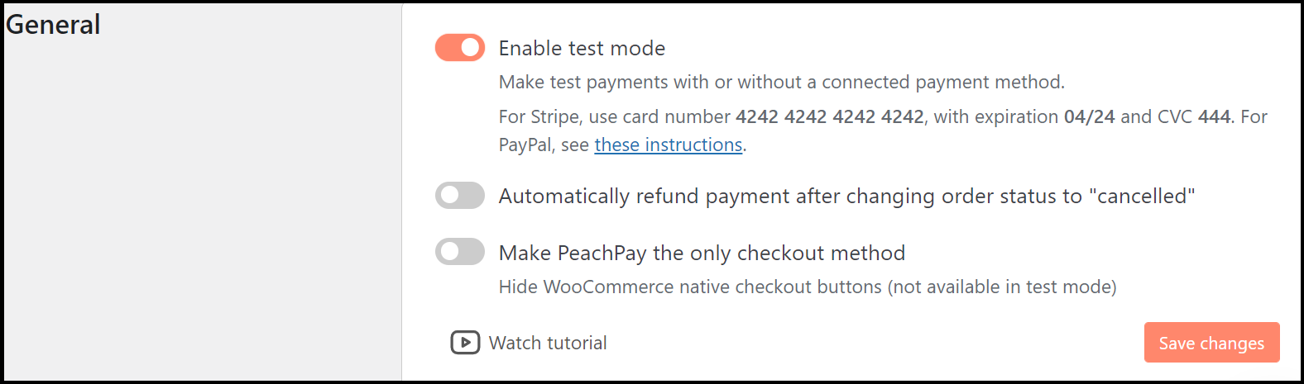Image resolution: width=1304 pixels, height=384 pixels.
Task: Click the CVC 444 text
Action: (1214, 116)
